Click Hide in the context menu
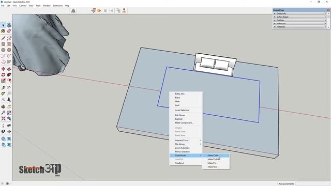Image resolution: width=331 pixels, height=186 pixels. [x=186, y=101]
